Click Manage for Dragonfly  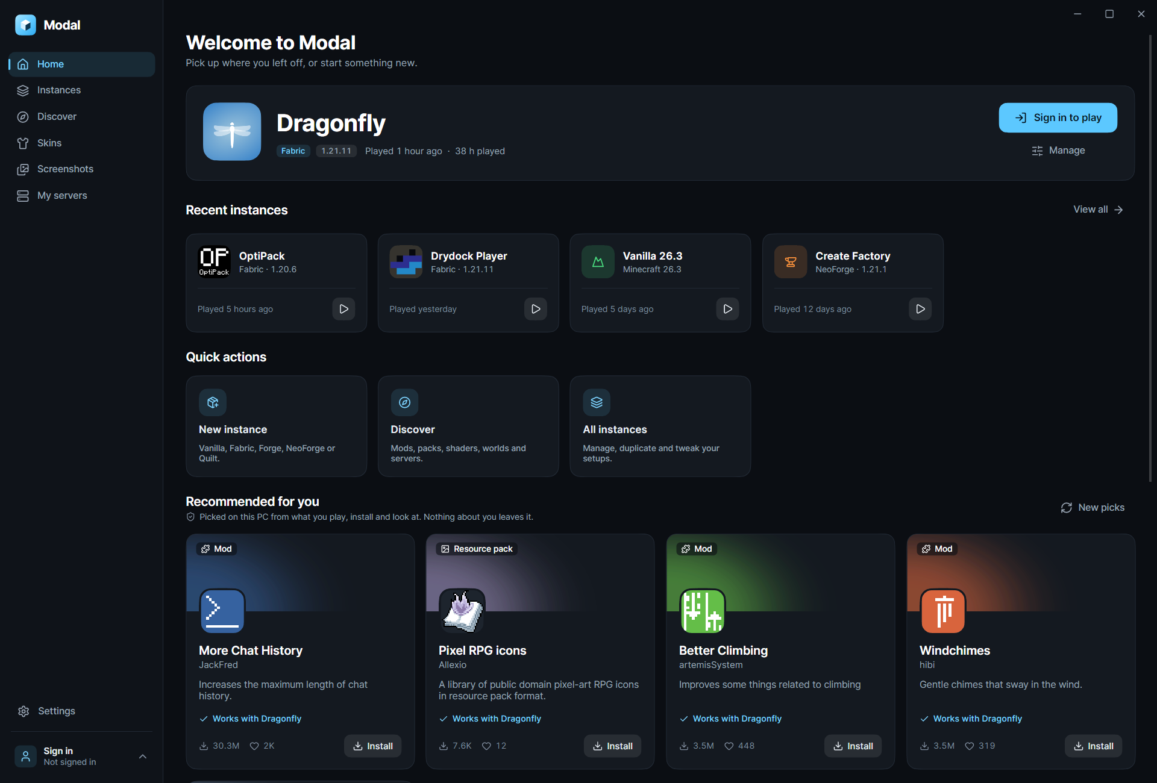coord(1058,151)
